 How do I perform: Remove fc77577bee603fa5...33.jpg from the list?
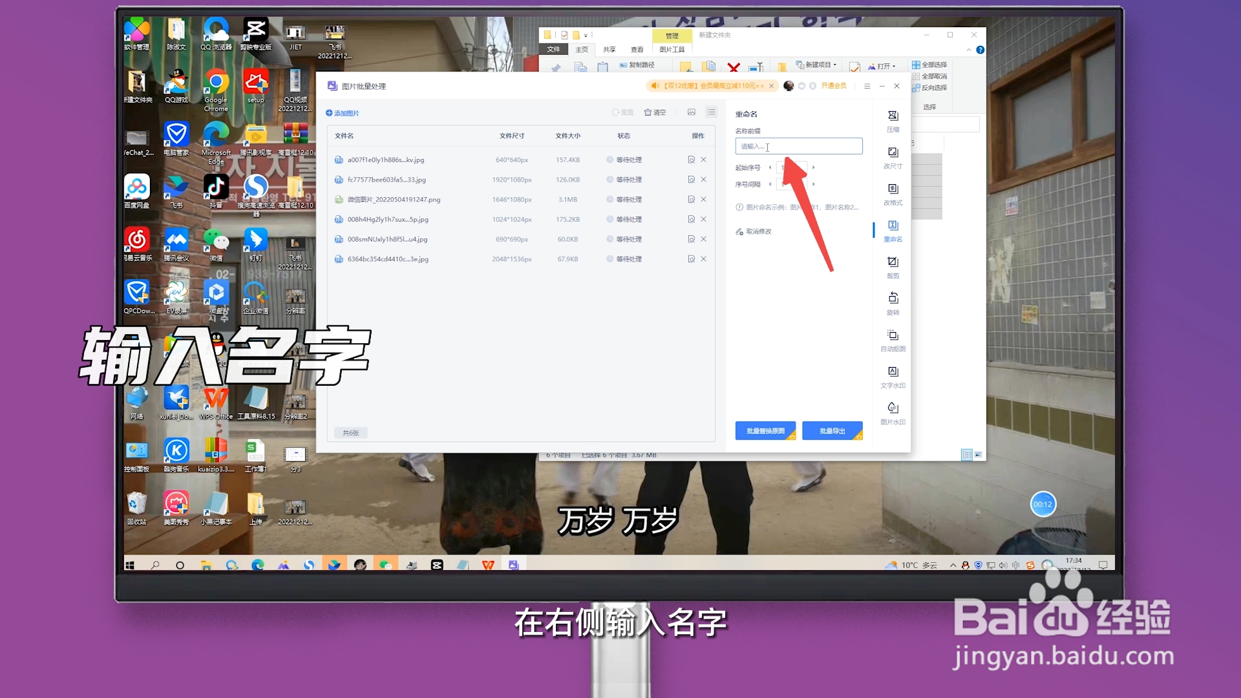click(x=703, y=180)
